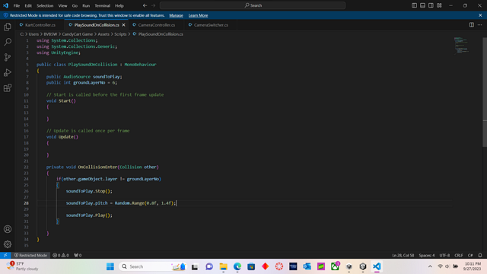
Task: Open the Terminal menu
Action: pos(103,5)
